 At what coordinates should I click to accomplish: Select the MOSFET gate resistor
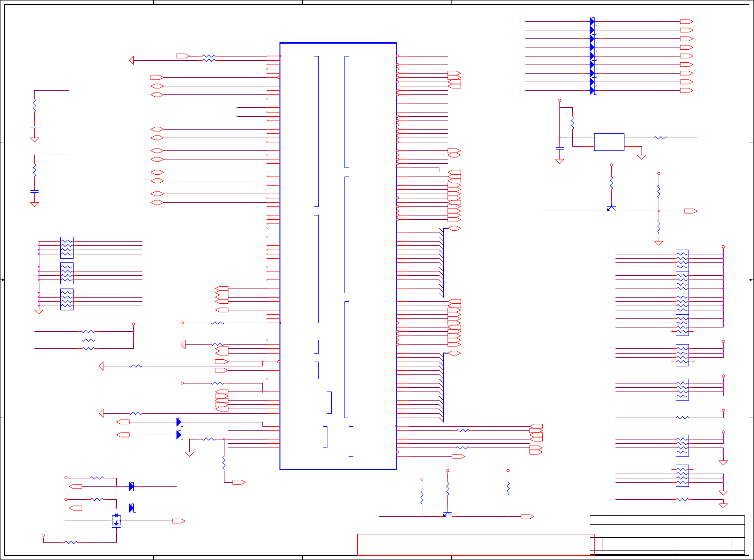coord(71,542)
